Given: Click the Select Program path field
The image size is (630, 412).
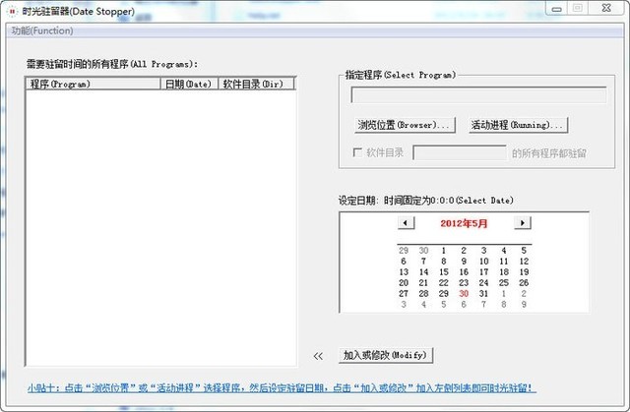Looking at the screenshot, I should click(478, 95).
